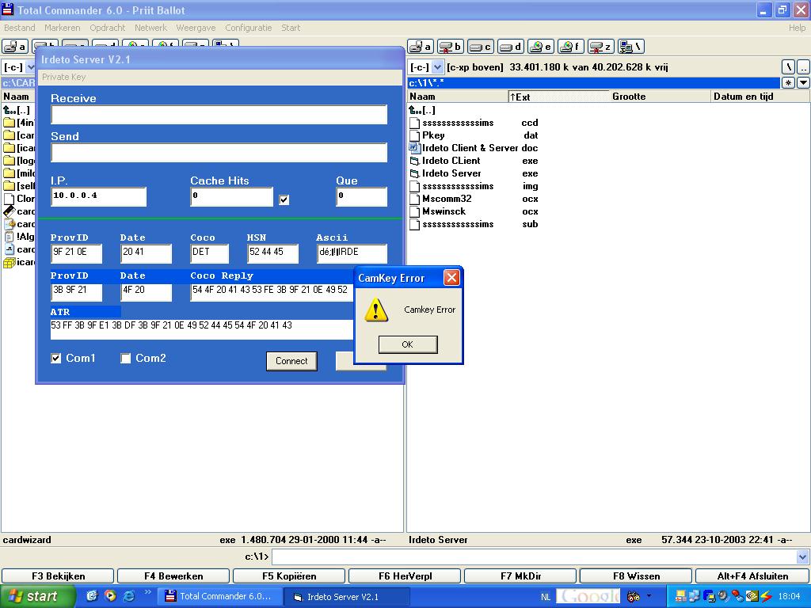Open the Windows start menu
Screen dimensions: 811x608
pyautogui.click(x=38, y=596)
